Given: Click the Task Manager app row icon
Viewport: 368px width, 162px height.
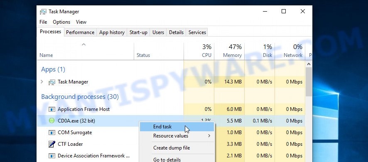Looking at the screenshot, I should [52, 82].
